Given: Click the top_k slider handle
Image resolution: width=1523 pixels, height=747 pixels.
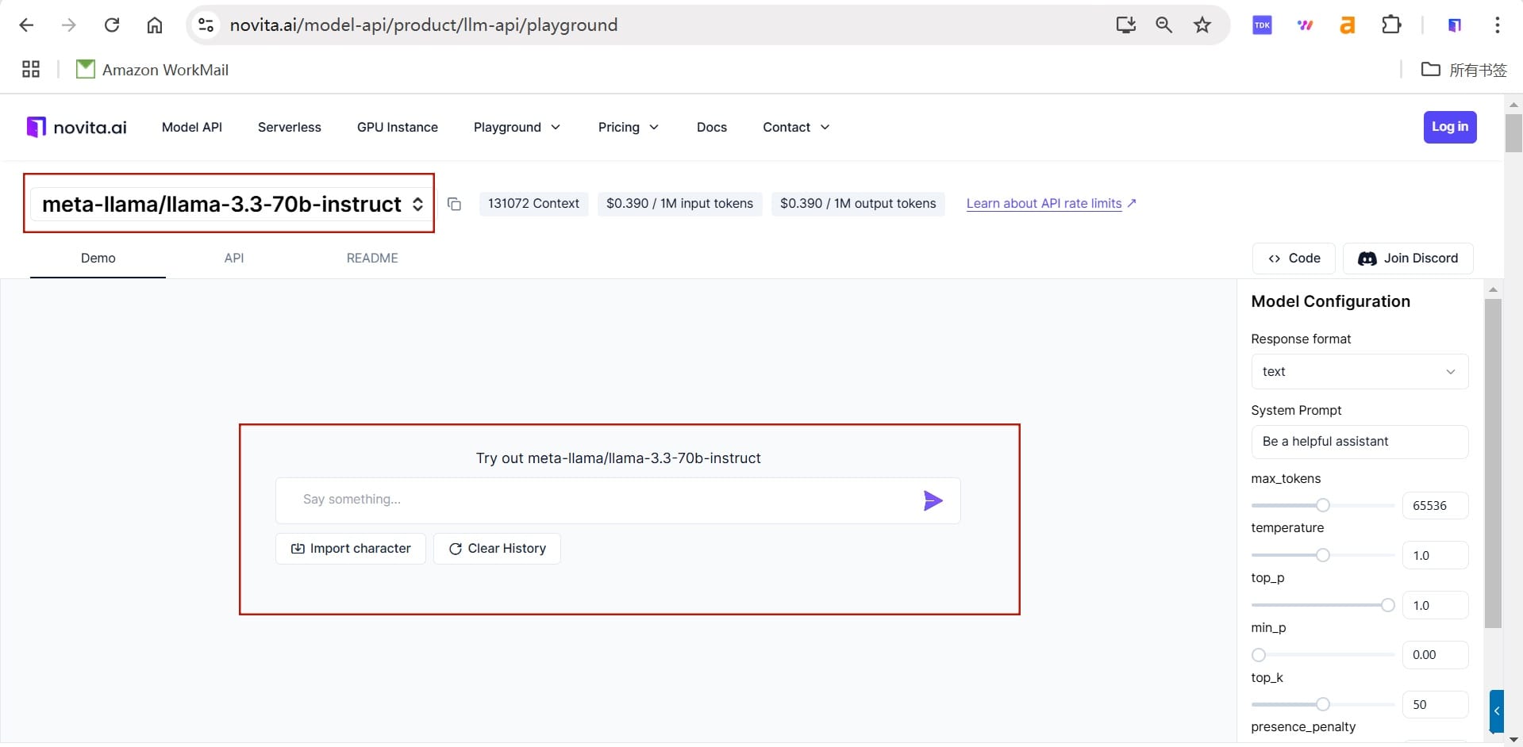Looking at the screenshot, I should click(x=1322, y=704).
